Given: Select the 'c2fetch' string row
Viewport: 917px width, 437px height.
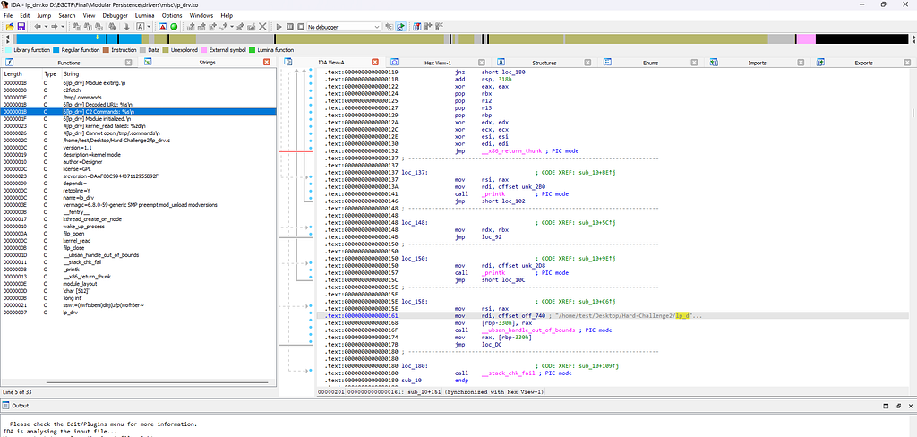Looking at the screenshot, I should click(139, 90).
